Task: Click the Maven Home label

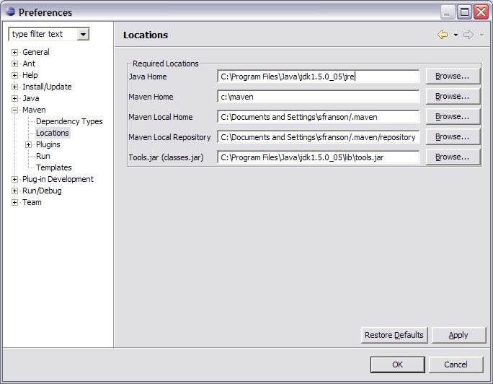Action: [151, 97]
